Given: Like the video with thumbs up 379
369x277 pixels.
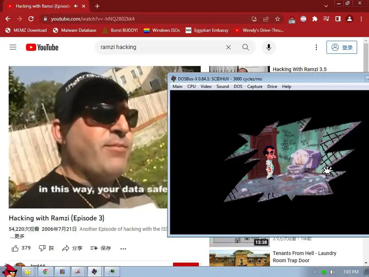Looking at the screenshot, I should (x=21, y=248).
